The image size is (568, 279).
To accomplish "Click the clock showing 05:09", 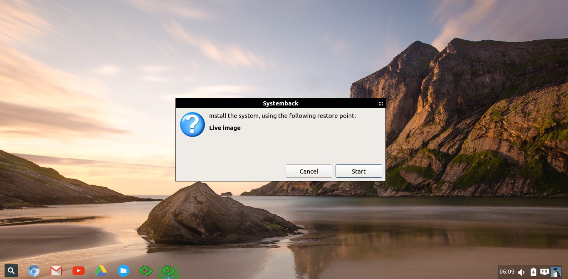I will (507, 272).
